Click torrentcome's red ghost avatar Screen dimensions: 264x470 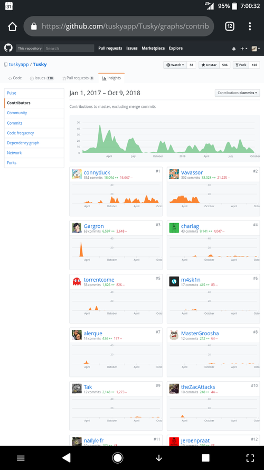click(x=77, y=281)
